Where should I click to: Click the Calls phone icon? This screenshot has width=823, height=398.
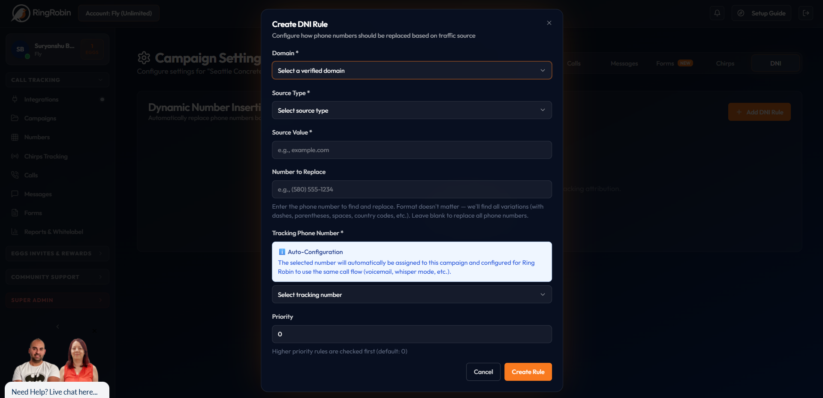pyautogui.click(x=15, y=175)
